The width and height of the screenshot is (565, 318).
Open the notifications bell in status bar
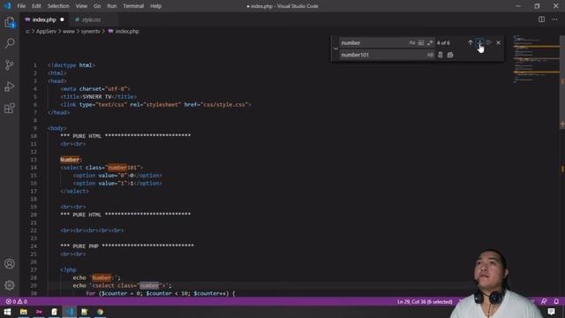click(556, 301)
